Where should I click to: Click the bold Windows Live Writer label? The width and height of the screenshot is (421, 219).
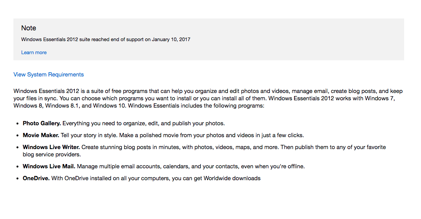[x=51, y=147]
